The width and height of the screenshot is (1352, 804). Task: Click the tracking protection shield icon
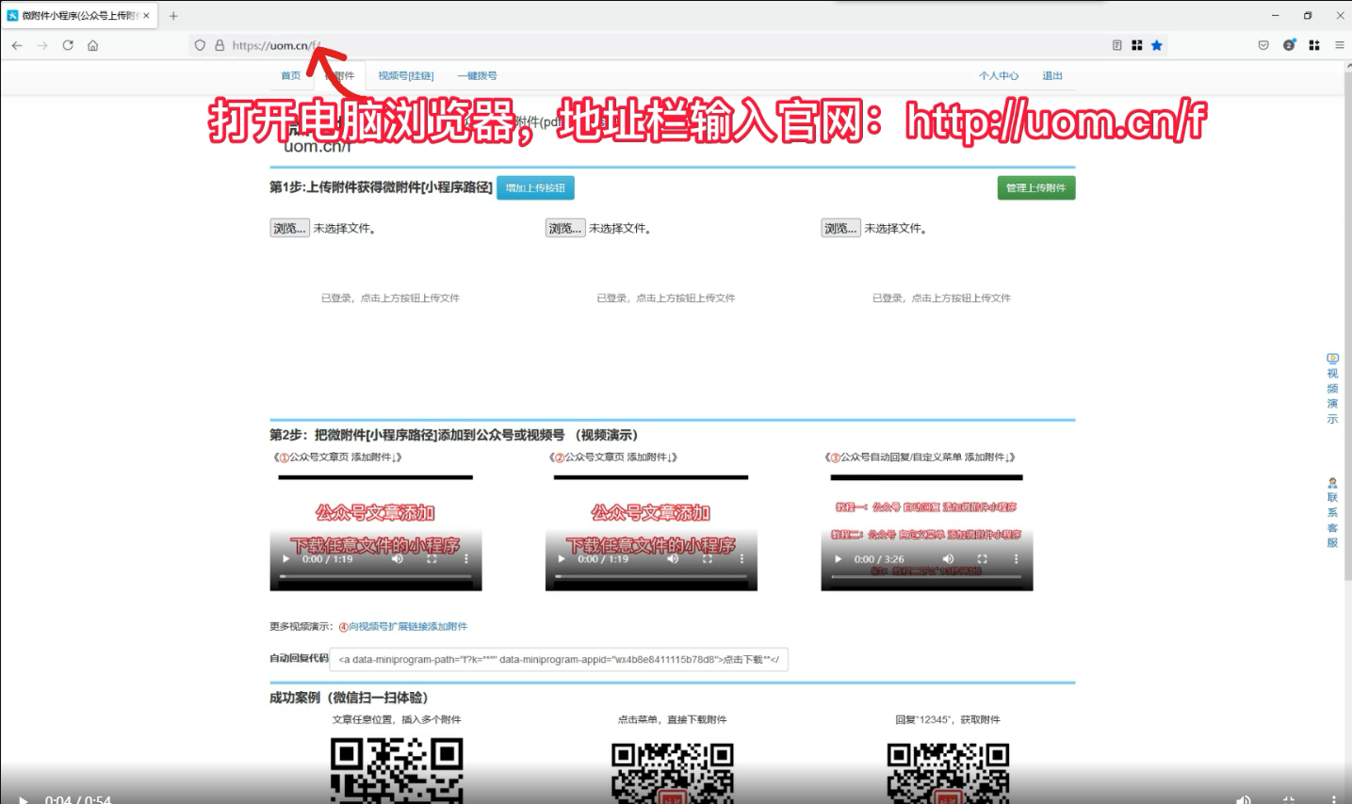[200, 45]
